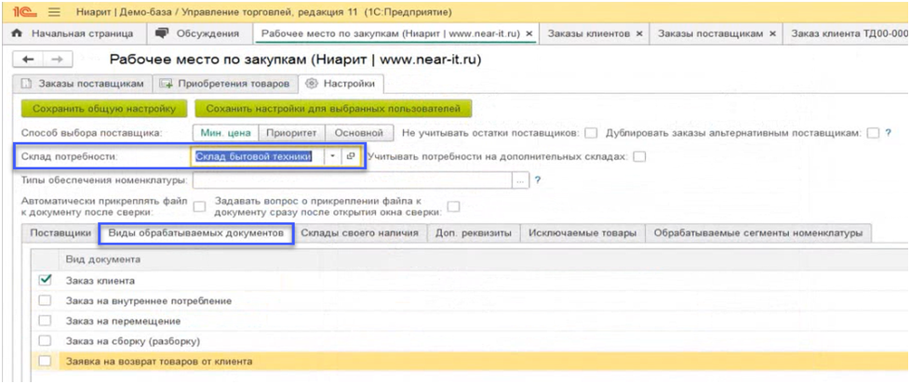Toggle Автоматически прикреплять файл checkbox
Image resolution: width=910 pixels, height=384 pixels.
point(199,206)
